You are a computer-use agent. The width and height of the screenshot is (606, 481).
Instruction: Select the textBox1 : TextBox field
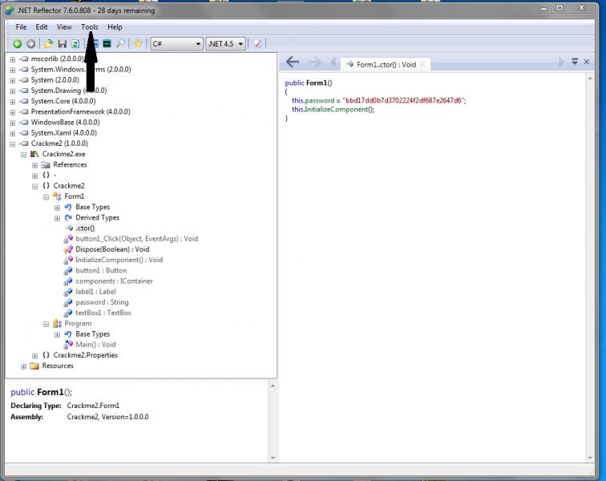pyautogui.click(x=103, y=313)
